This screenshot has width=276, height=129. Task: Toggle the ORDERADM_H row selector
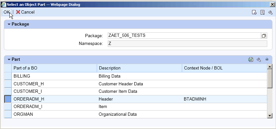tap(8, 99)
